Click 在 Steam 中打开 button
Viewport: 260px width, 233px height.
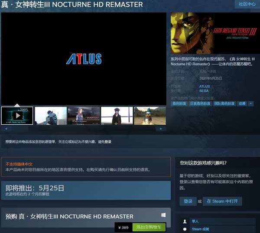point(222,201)
